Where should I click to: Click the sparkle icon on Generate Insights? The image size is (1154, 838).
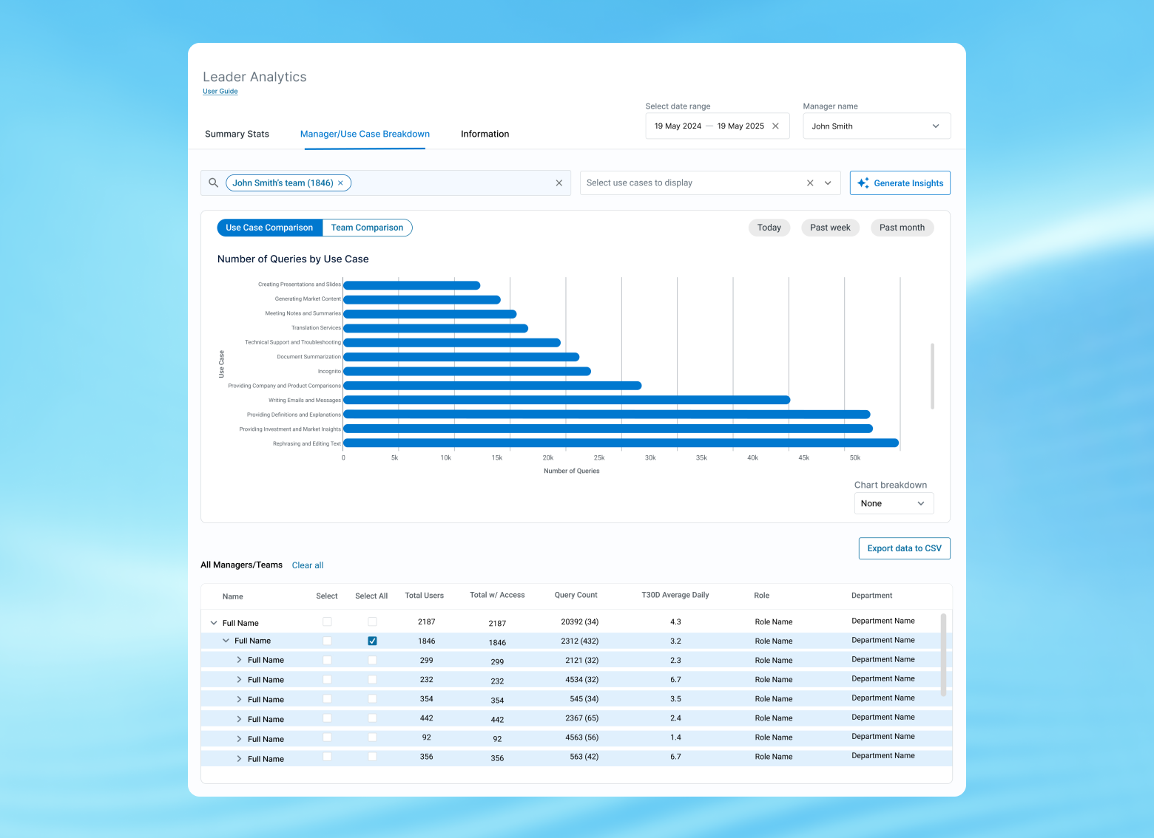(863, 183)
